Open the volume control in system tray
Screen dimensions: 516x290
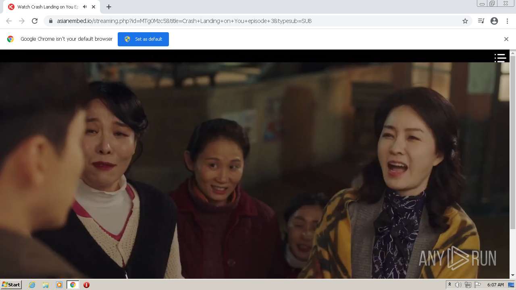(458, 285)
